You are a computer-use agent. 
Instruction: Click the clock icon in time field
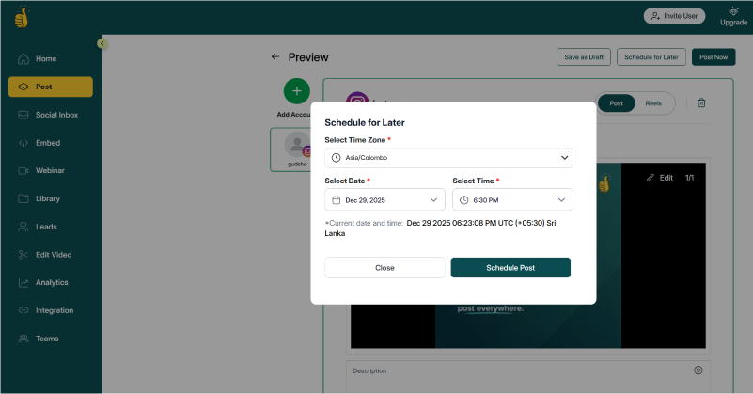click(463, 200)
